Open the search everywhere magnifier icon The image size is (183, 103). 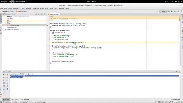182,11
